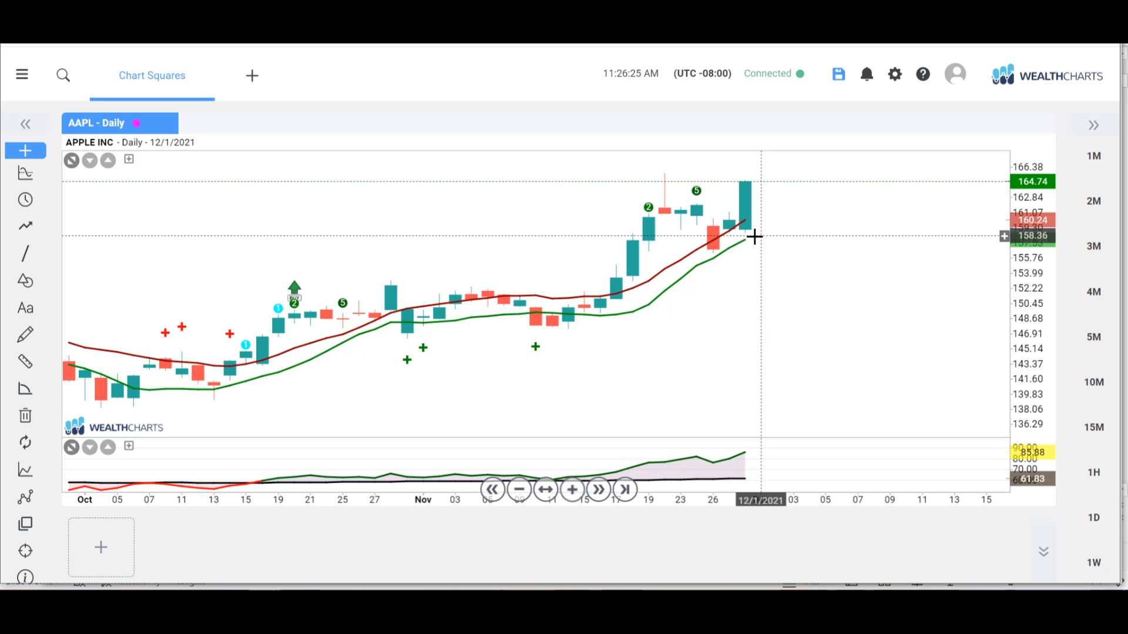
Task: Select the shapes drawing tool
Action: pyautogui.click(x=25, y=281)
